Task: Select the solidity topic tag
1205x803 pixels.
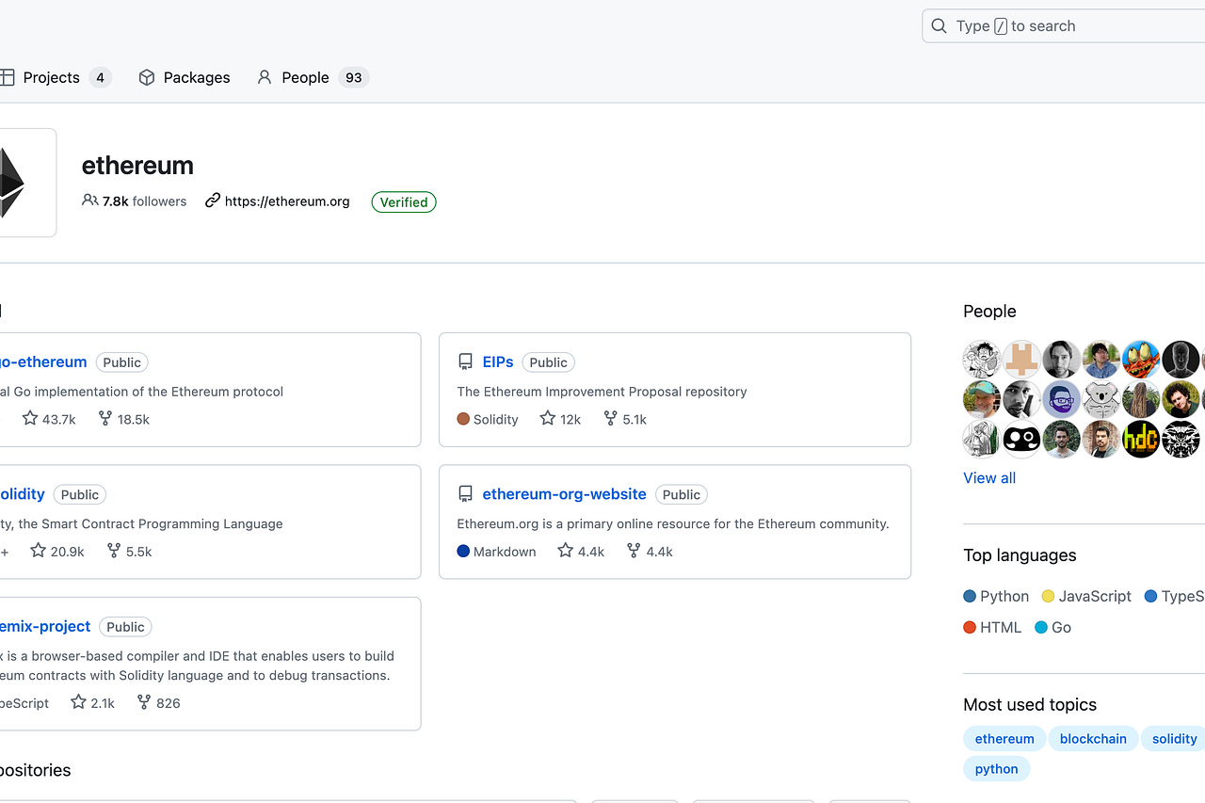Action: pyautogui.click(x=1174, y=739)
